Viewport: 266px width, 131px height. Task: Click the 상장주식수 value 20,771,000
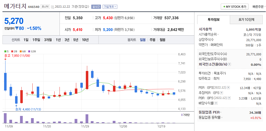click(254, 40)
